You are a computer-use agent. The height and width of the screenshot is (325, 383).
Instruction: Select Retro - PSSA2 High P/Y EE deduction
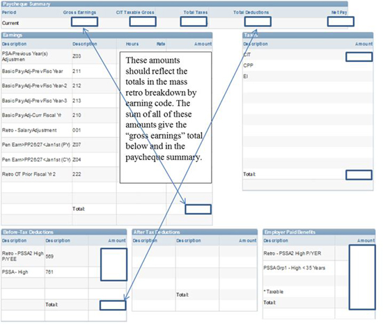23,256
